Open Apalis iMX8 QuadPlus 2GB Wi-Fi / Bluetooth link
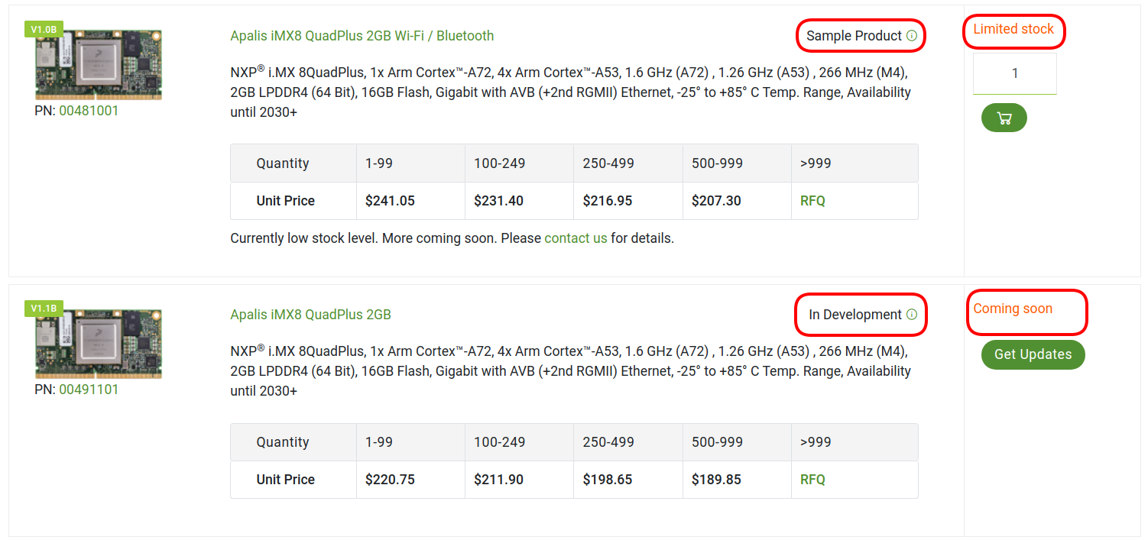Viewport: 1148px width, 540px height. pos(362,36)
